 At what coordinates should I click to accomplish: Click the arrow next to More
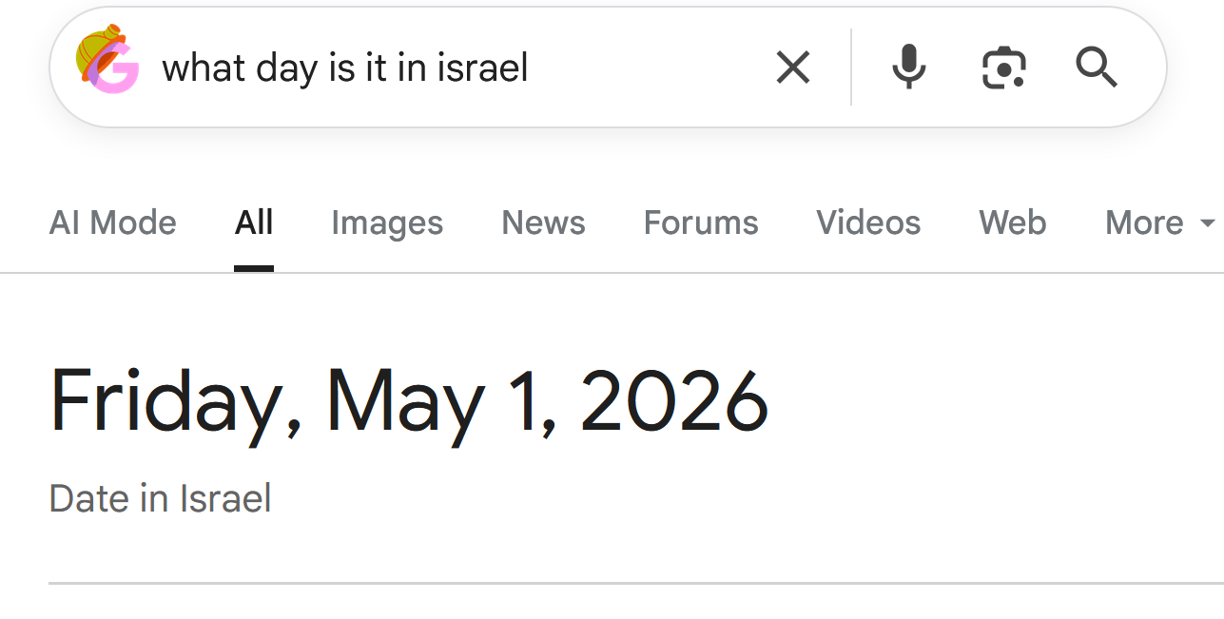(x=1208, y=223)
